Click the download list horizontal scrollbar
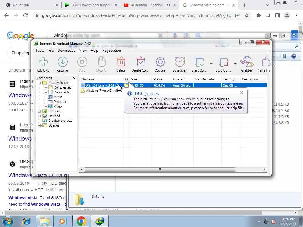This screenshot has height=227, width=303. click(159, 169)
